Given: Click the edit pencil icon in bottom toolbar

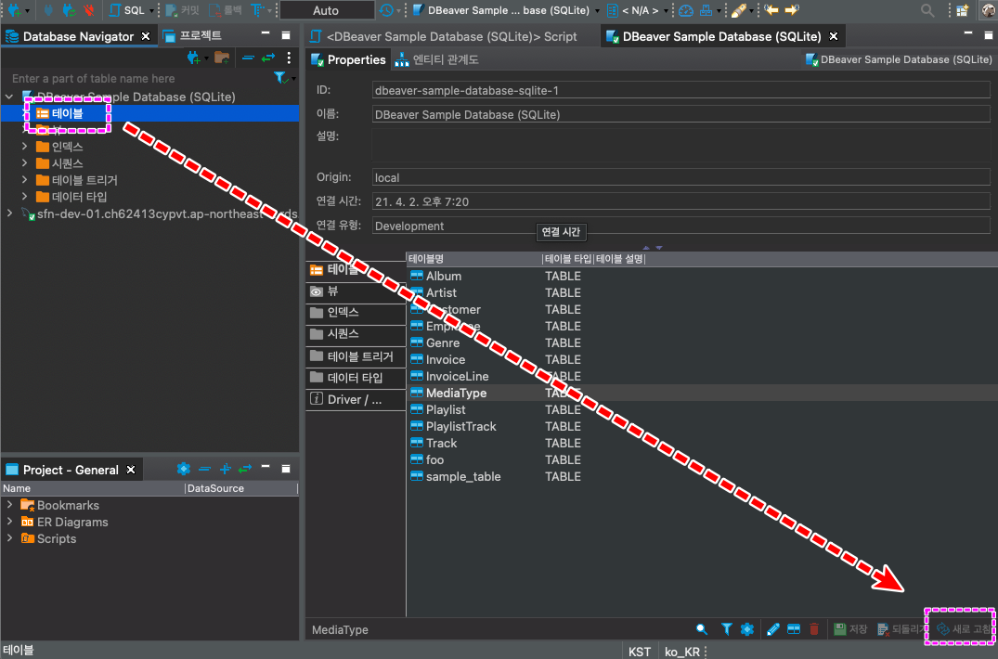Looking at the screenshot, I should (772, 629).
